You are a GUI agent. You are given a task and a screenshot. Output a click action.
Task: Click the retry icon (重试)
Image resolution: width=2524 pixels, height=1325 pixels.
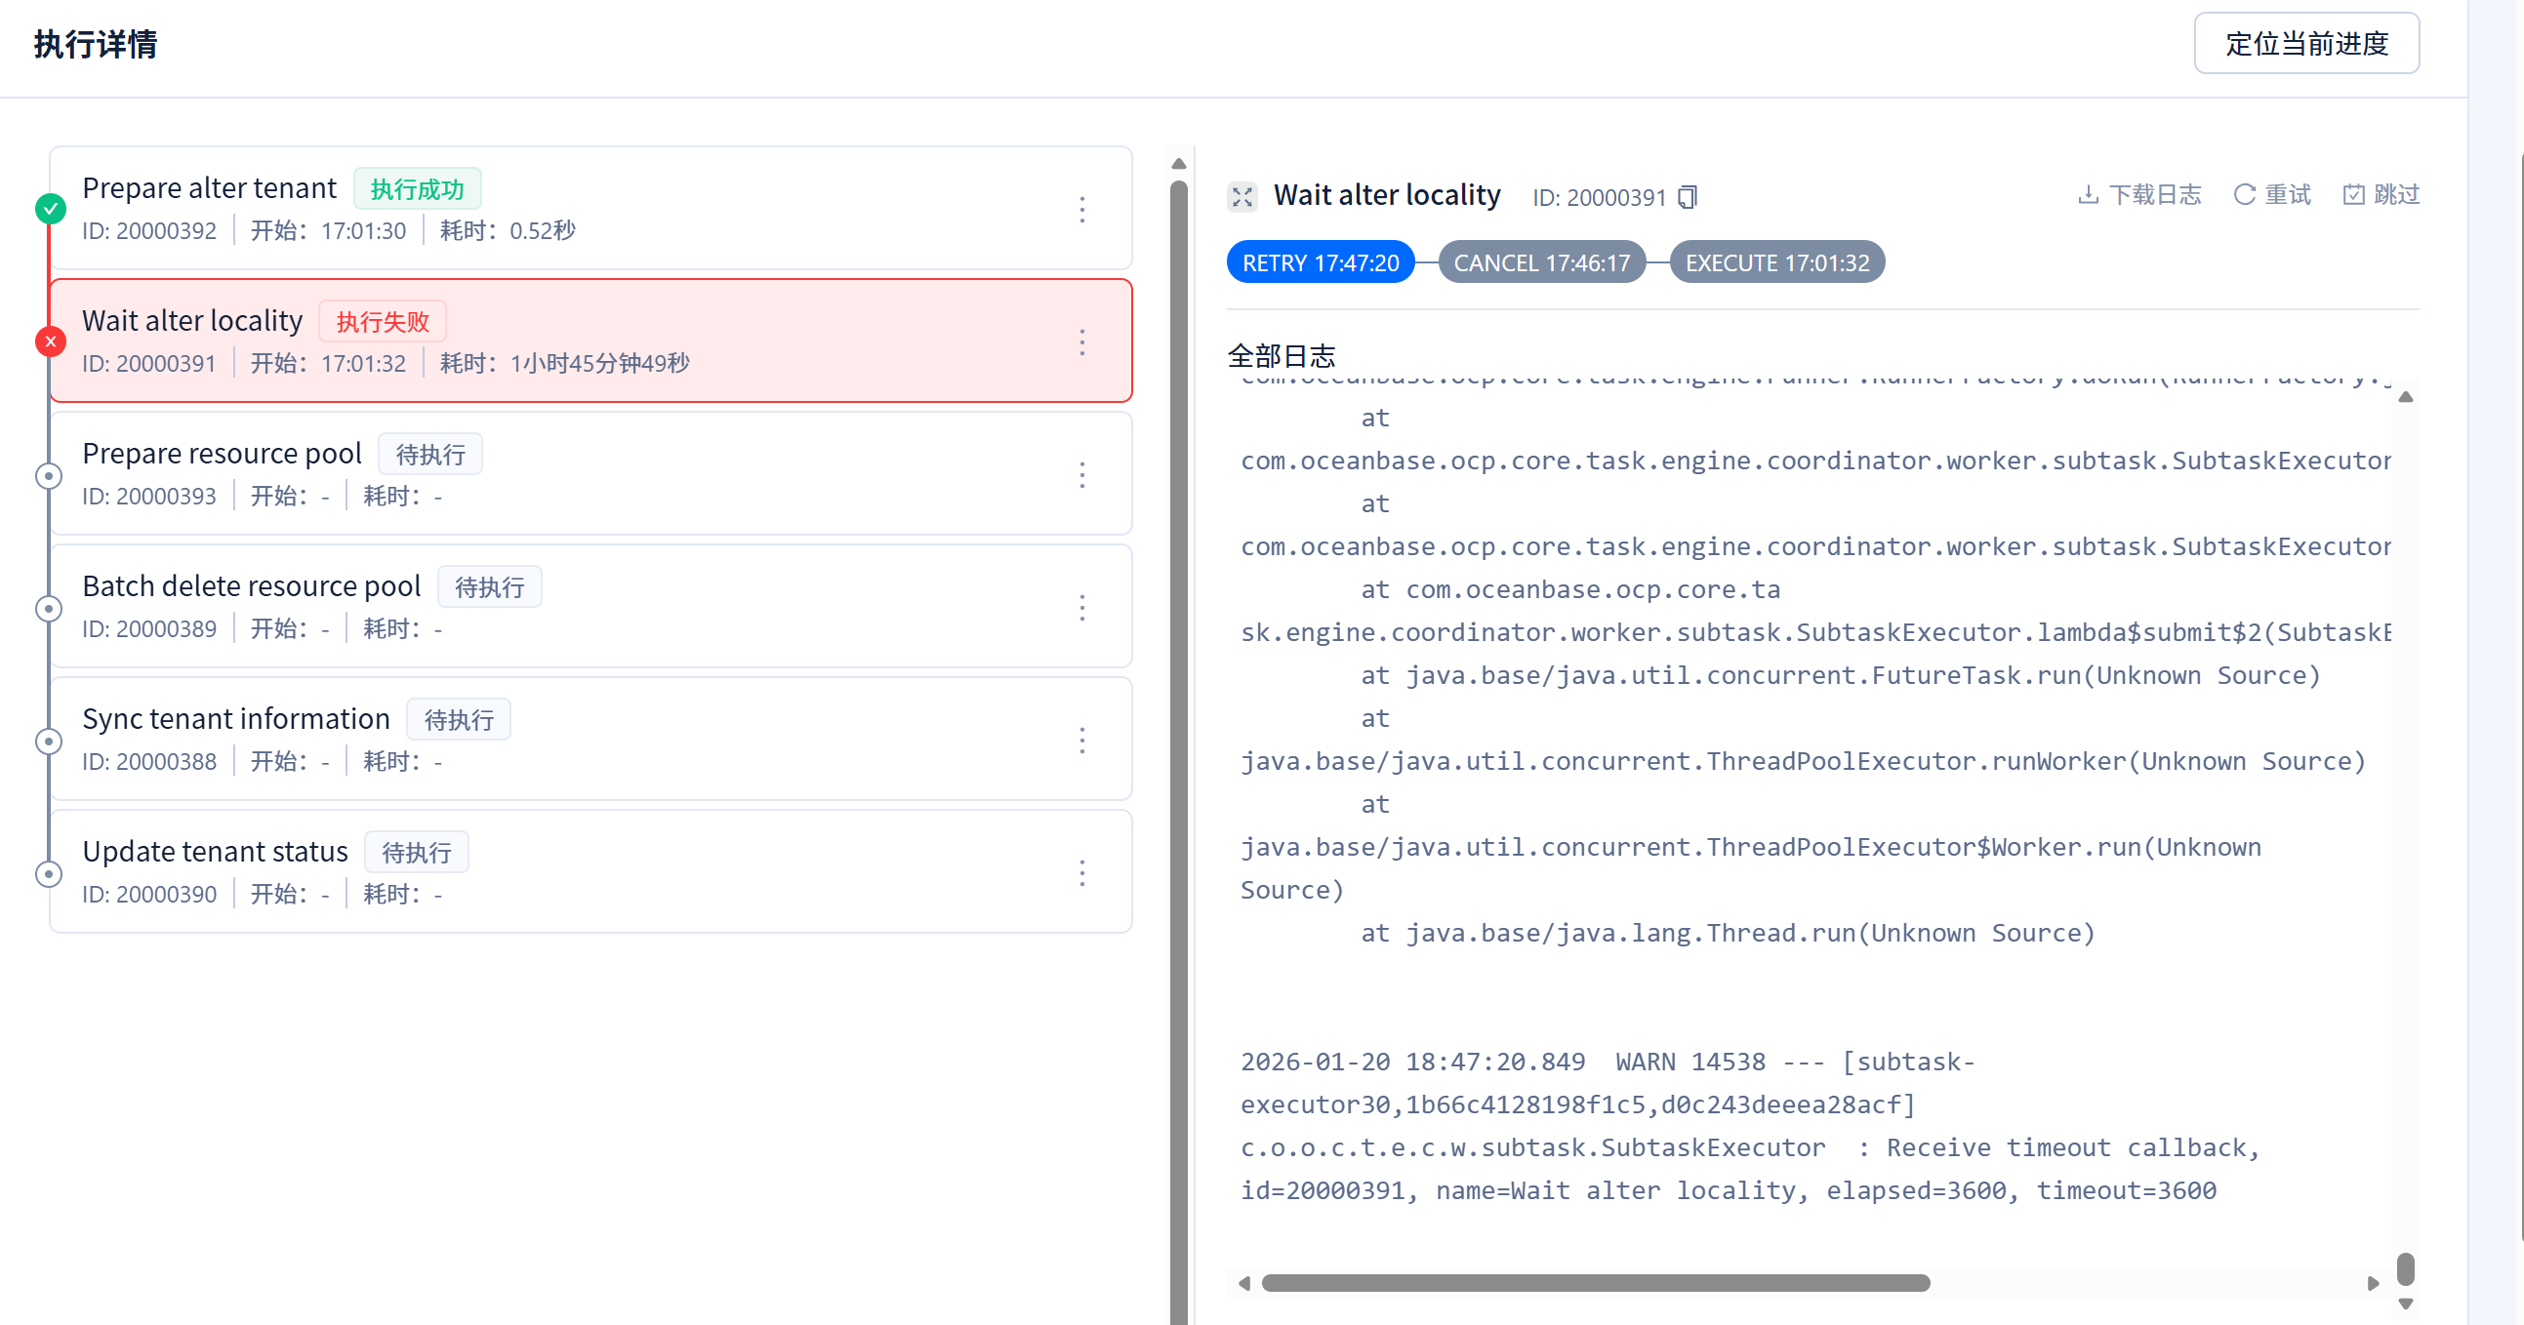(x=2244, y=195)
